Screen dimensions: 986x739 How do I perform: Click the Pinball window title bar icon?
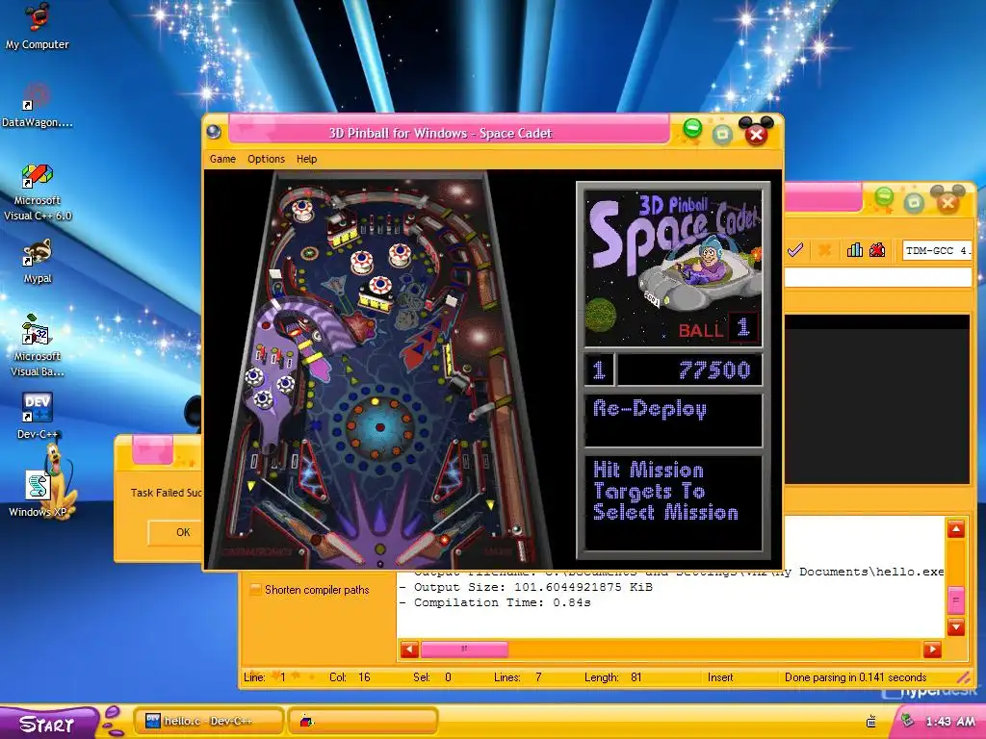(214, 132)
